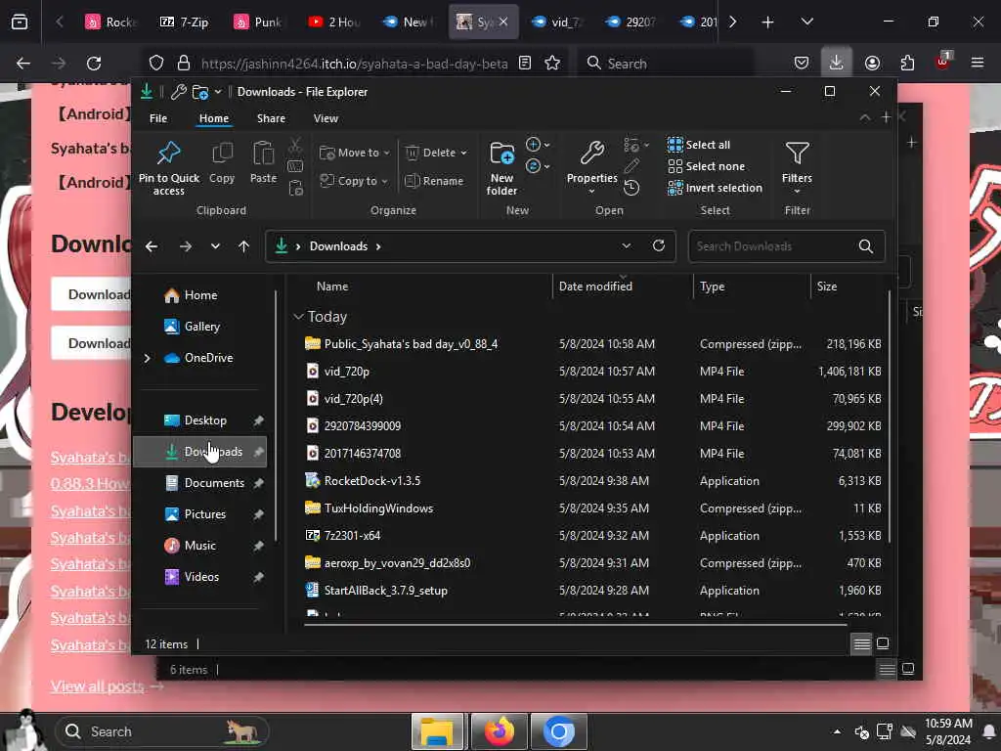Switch to the 7-Zip browser tab
Screen dimensions: 1001x751
[184, 22]
